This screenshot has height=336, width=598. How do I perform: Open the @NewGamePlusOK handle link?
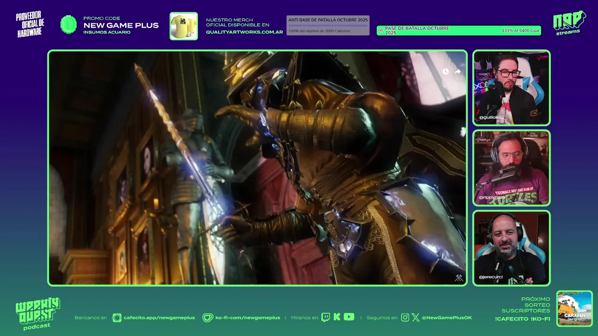[x=447, y=318]
